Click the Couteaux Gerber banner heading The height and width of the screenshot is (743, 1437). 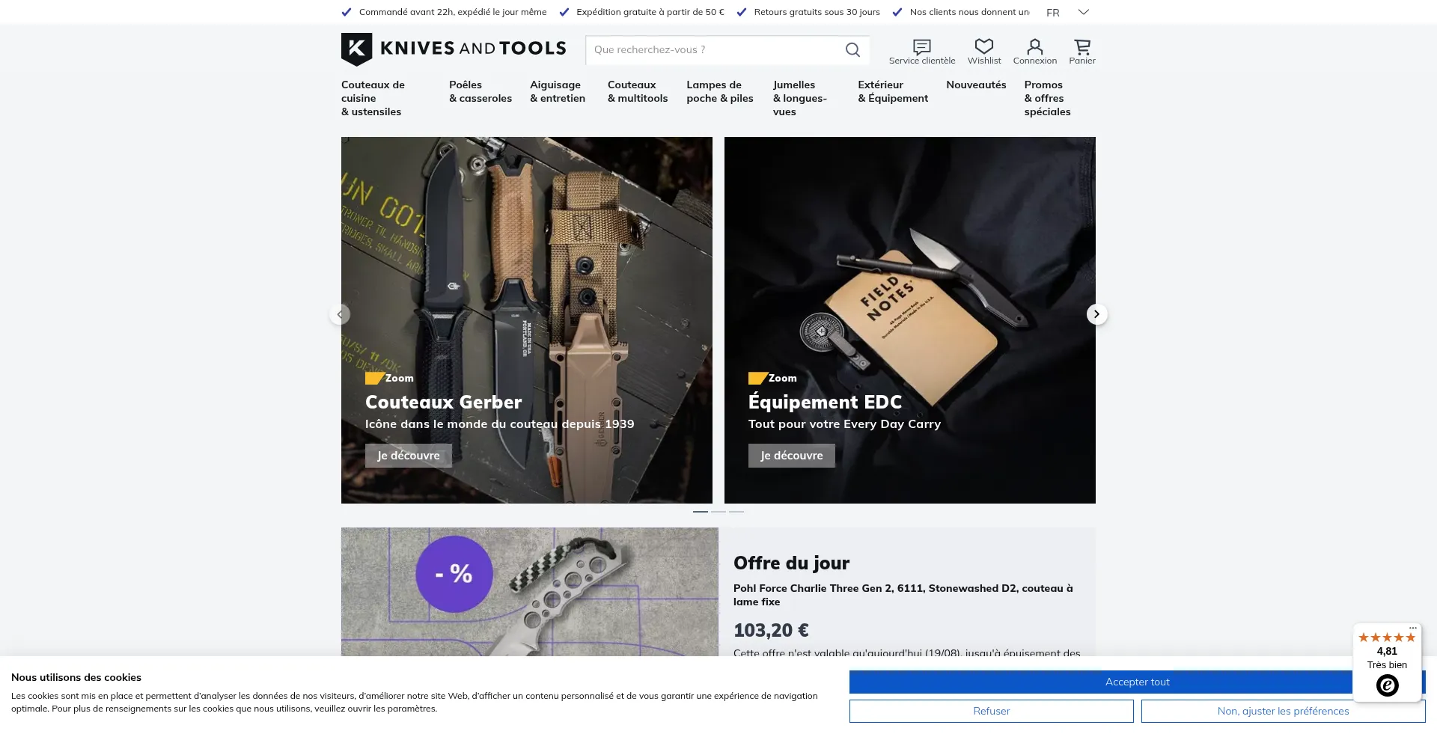pos(443,403)
